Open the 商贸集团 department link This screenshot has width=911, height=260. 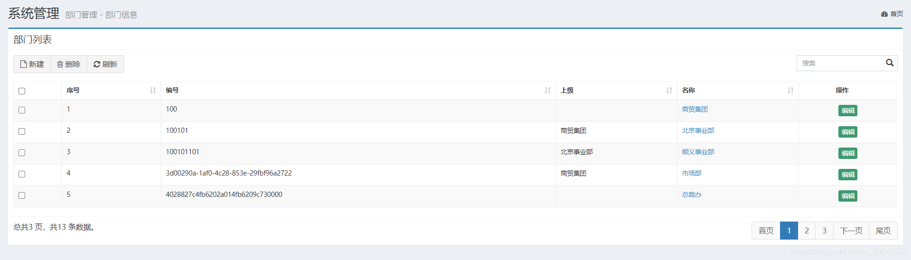tap(695, 109)
